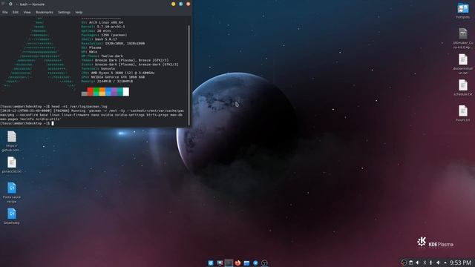
Task: Launch Firefox from the taskbar
Action: (237, 263)
